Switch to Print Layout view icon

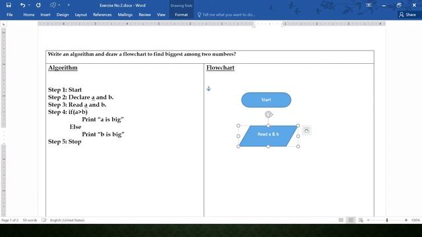pos(351,220)
